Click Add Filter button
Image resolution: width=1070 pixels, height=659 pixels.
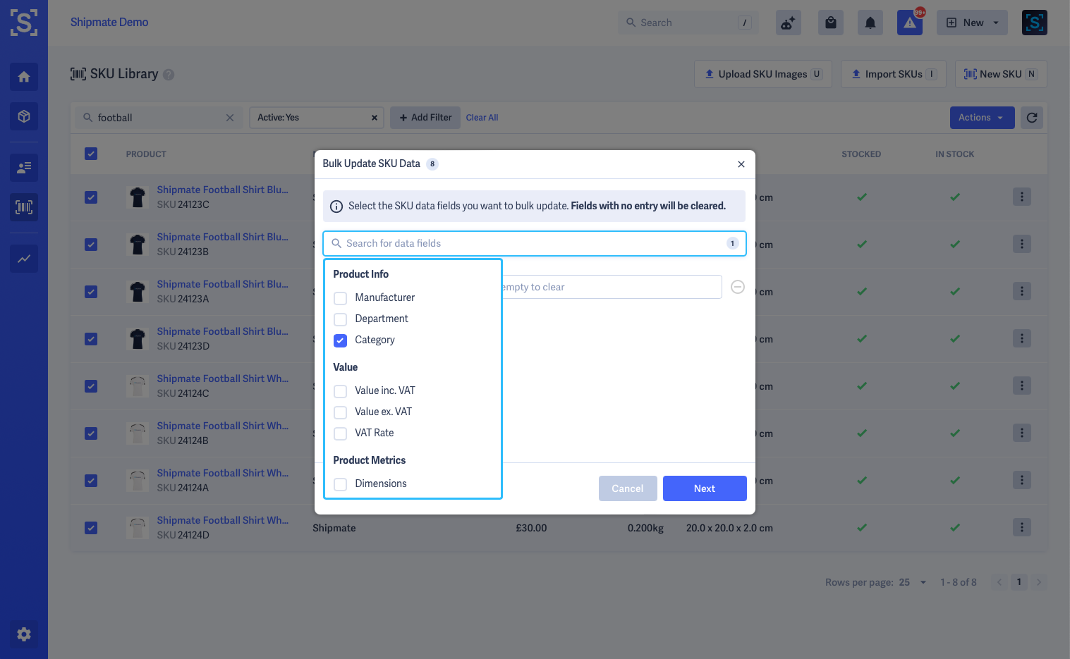click(x=425, y=118)
